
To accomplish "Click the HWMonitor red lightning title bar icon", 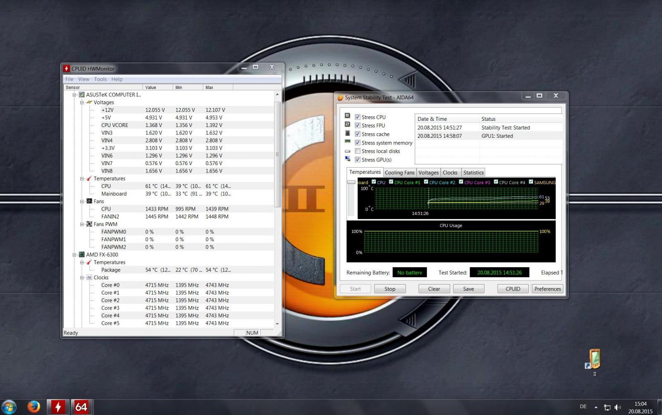I will [x=66, y=69].
